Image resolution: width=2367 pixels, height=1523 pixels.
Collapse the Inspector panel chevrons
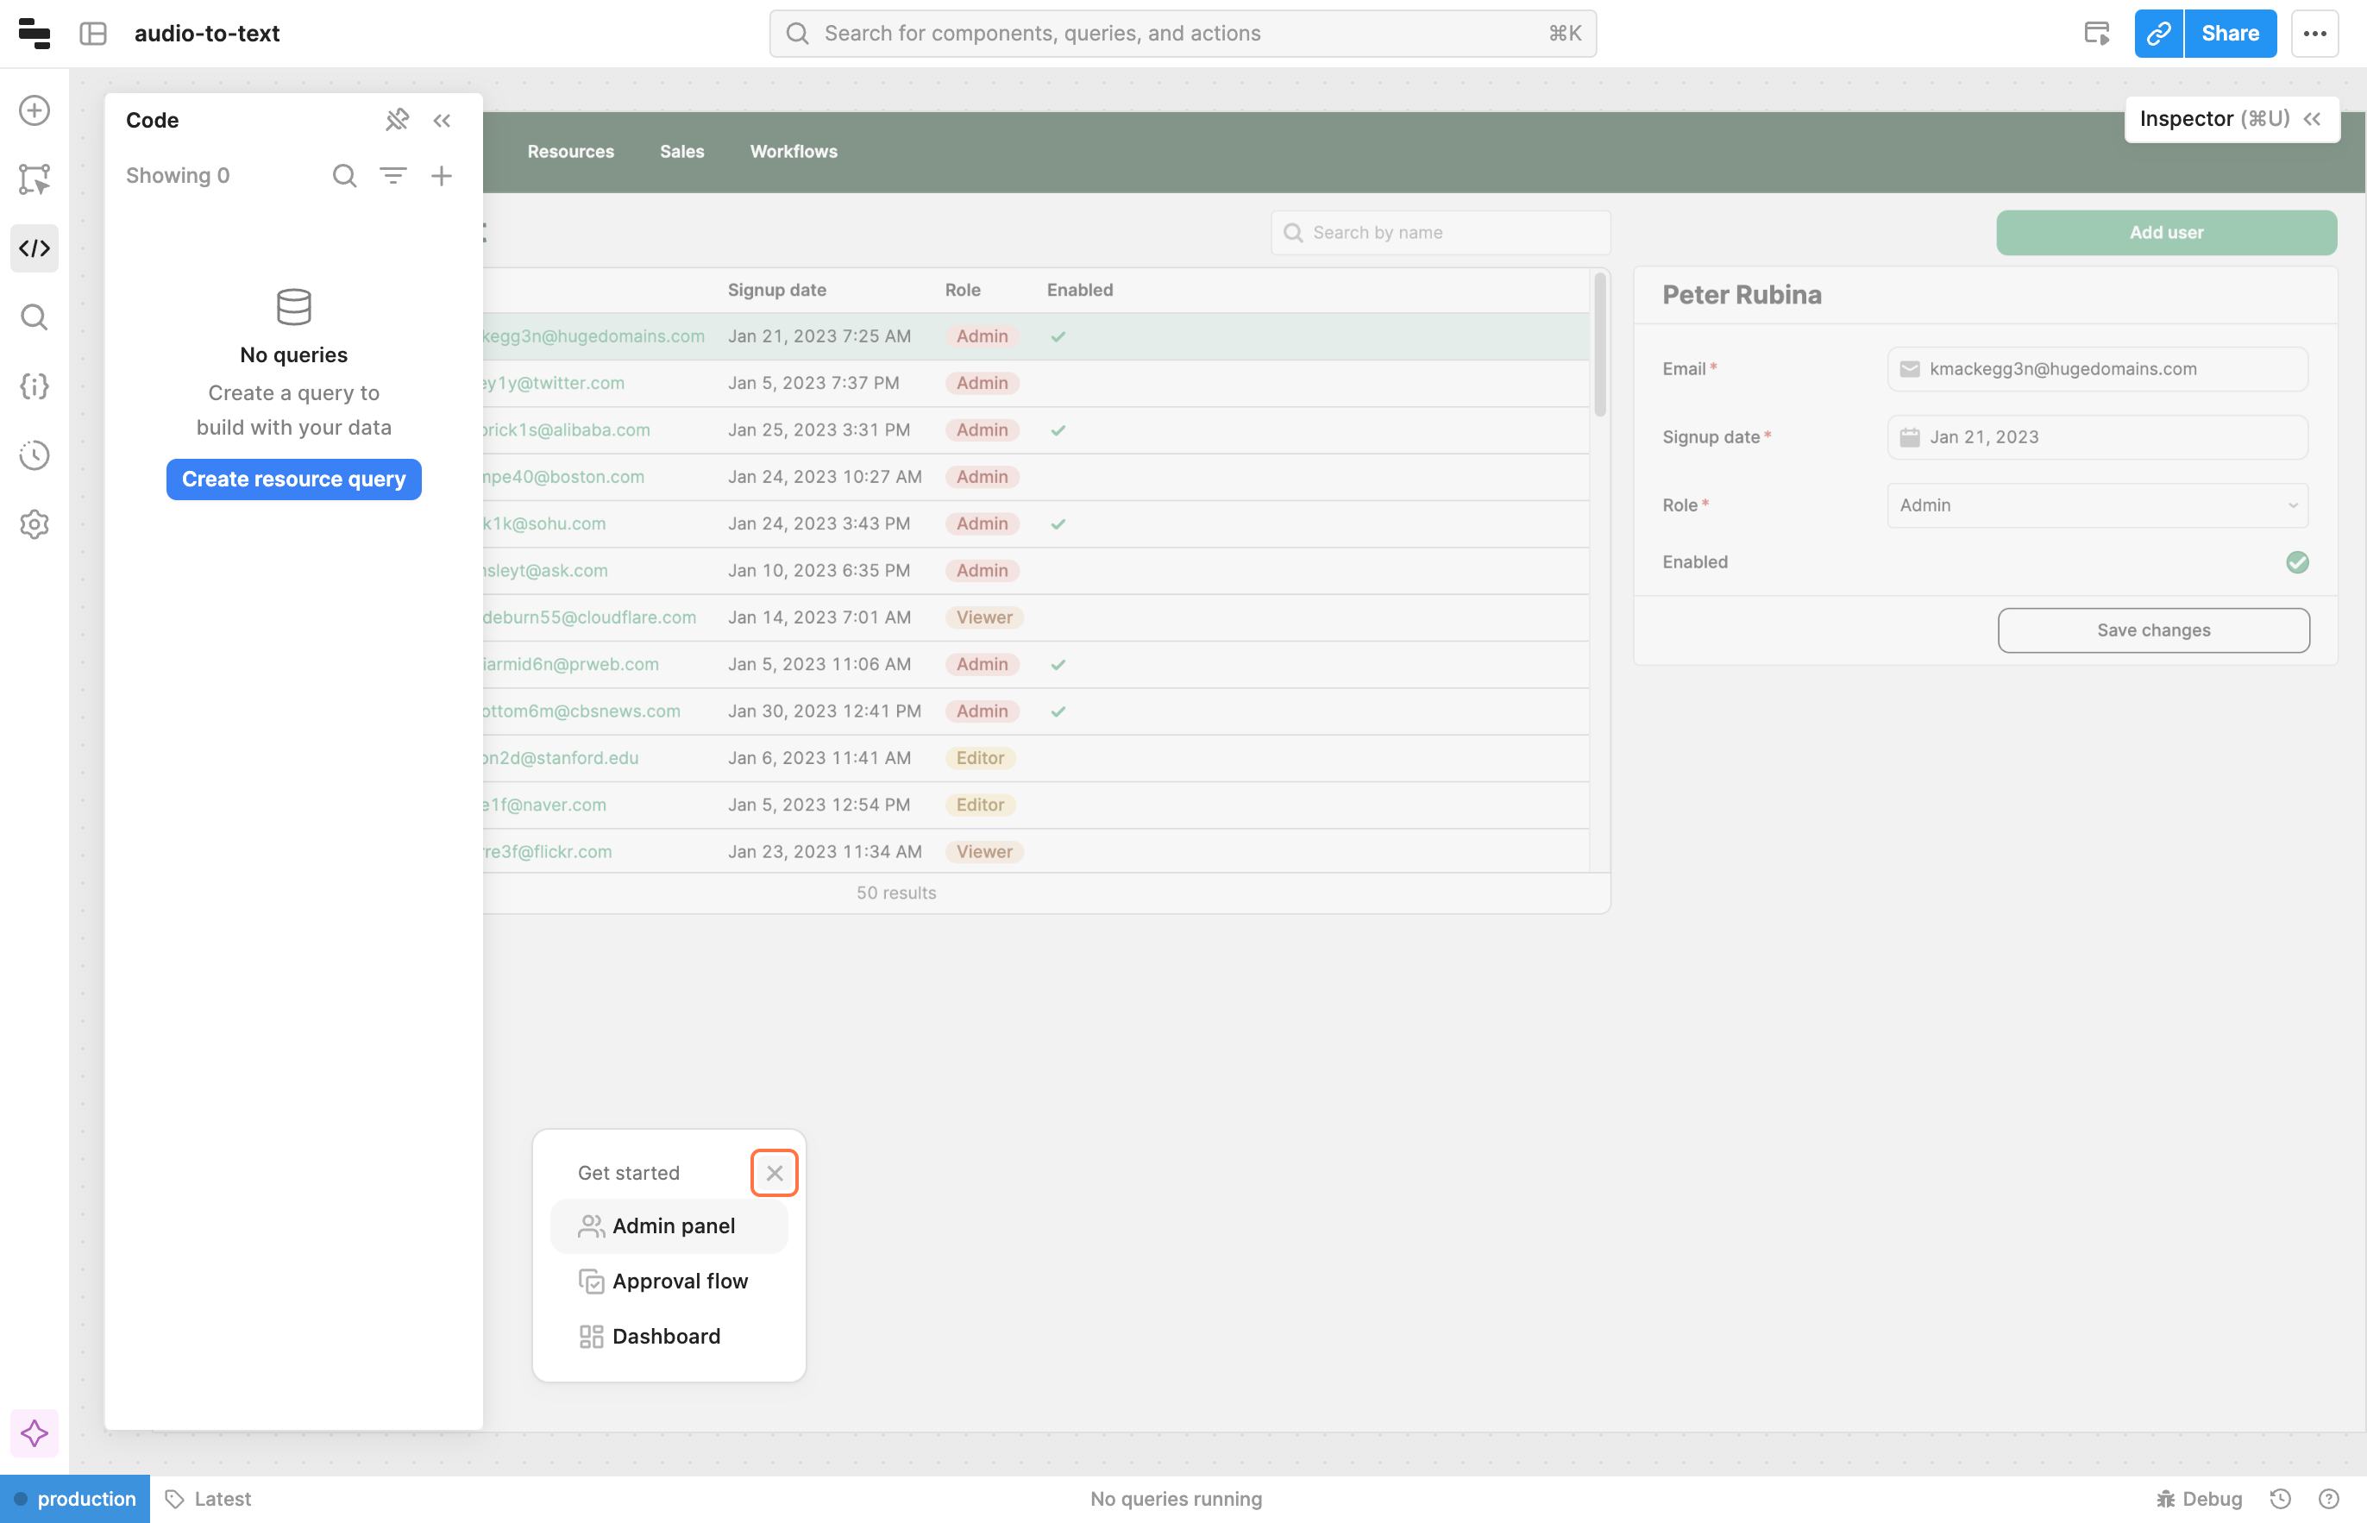[x=2313, y=119]
